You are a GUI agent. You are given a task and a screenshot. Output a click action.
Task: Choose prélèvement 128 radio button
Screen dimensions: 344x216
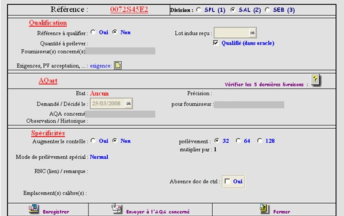pyautogui.click(x=260, y=140)
